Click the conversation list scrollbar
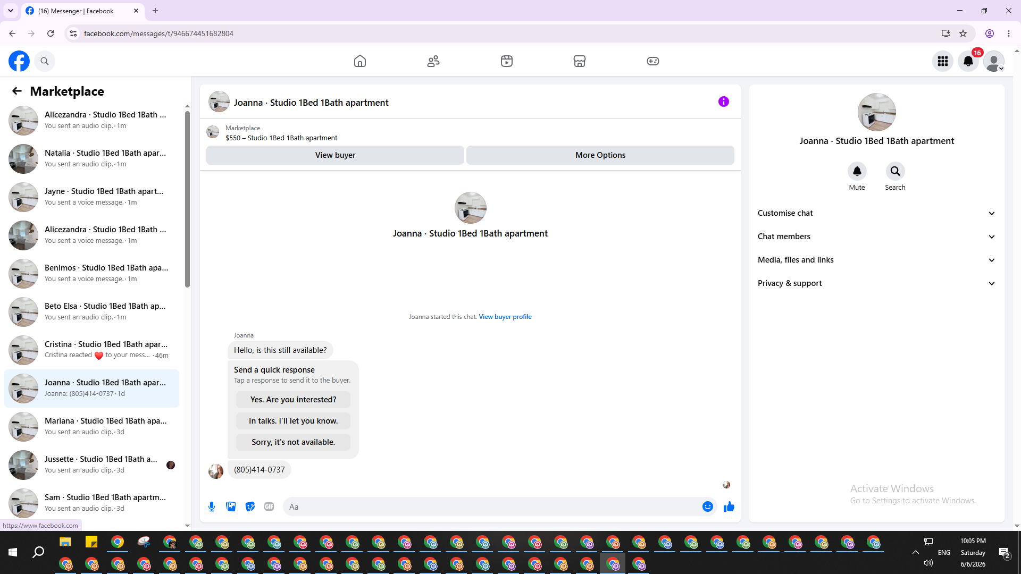Viewport: 1021px width, 574px height. click(x=187, y=199)
